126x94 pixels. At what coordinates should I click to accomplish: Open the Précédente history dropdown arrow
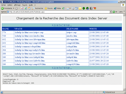pos(14,8)
